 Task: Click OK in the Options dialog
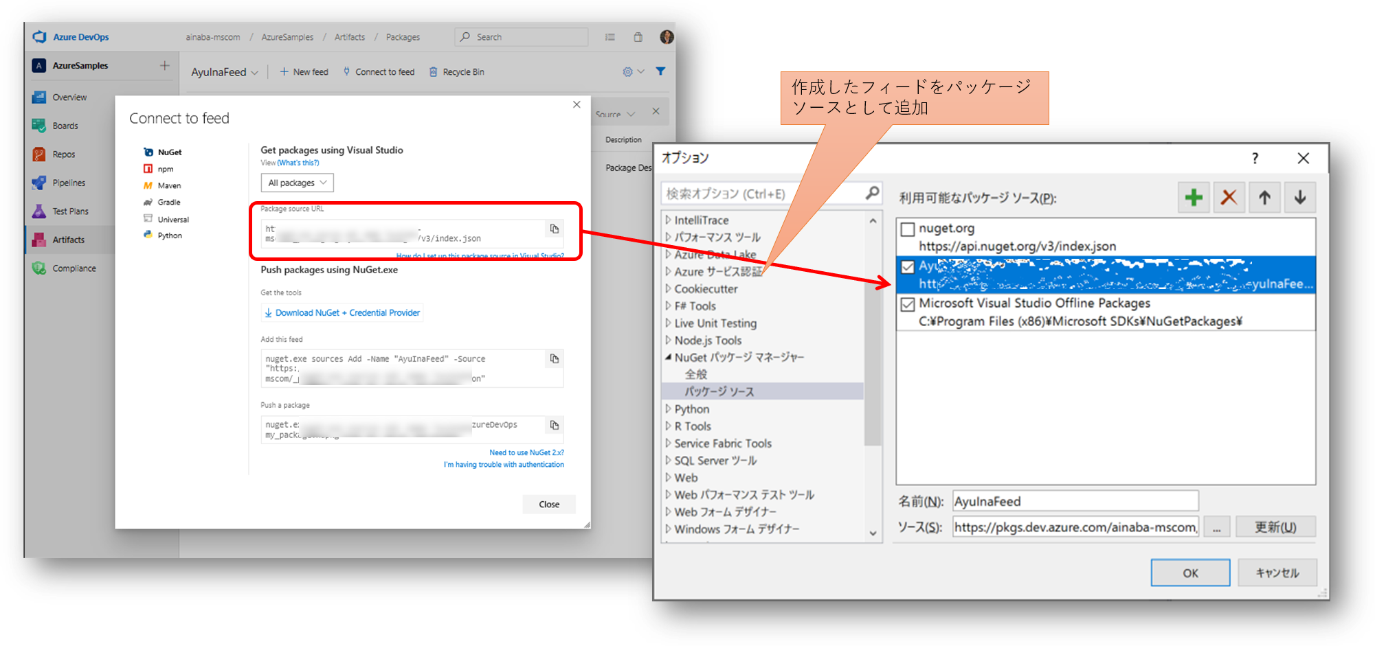pos(1191,573)
